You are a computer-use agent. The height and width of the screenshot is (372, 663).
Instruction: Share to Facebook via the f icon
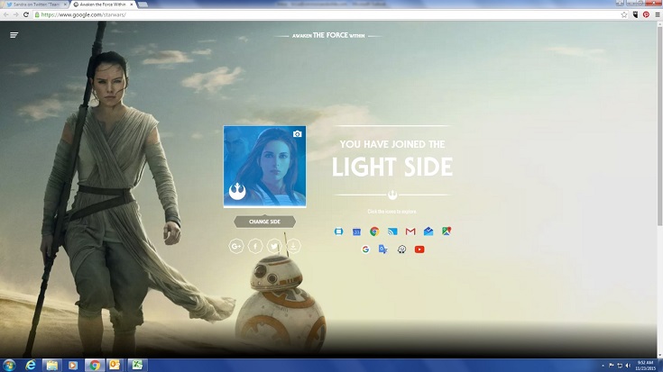[x=255, y=246]
